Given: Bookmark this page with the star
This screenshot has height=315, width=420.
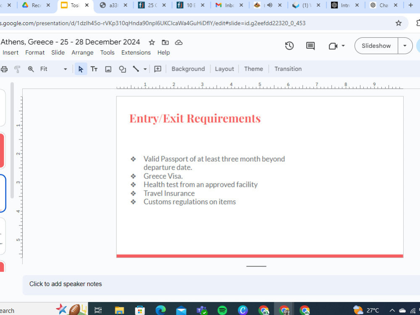Looking at the screenshot, I should coord(399,23).
